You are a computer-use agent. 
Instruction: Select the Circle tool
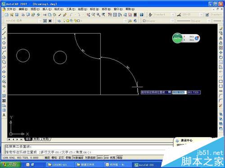point(4,57)
